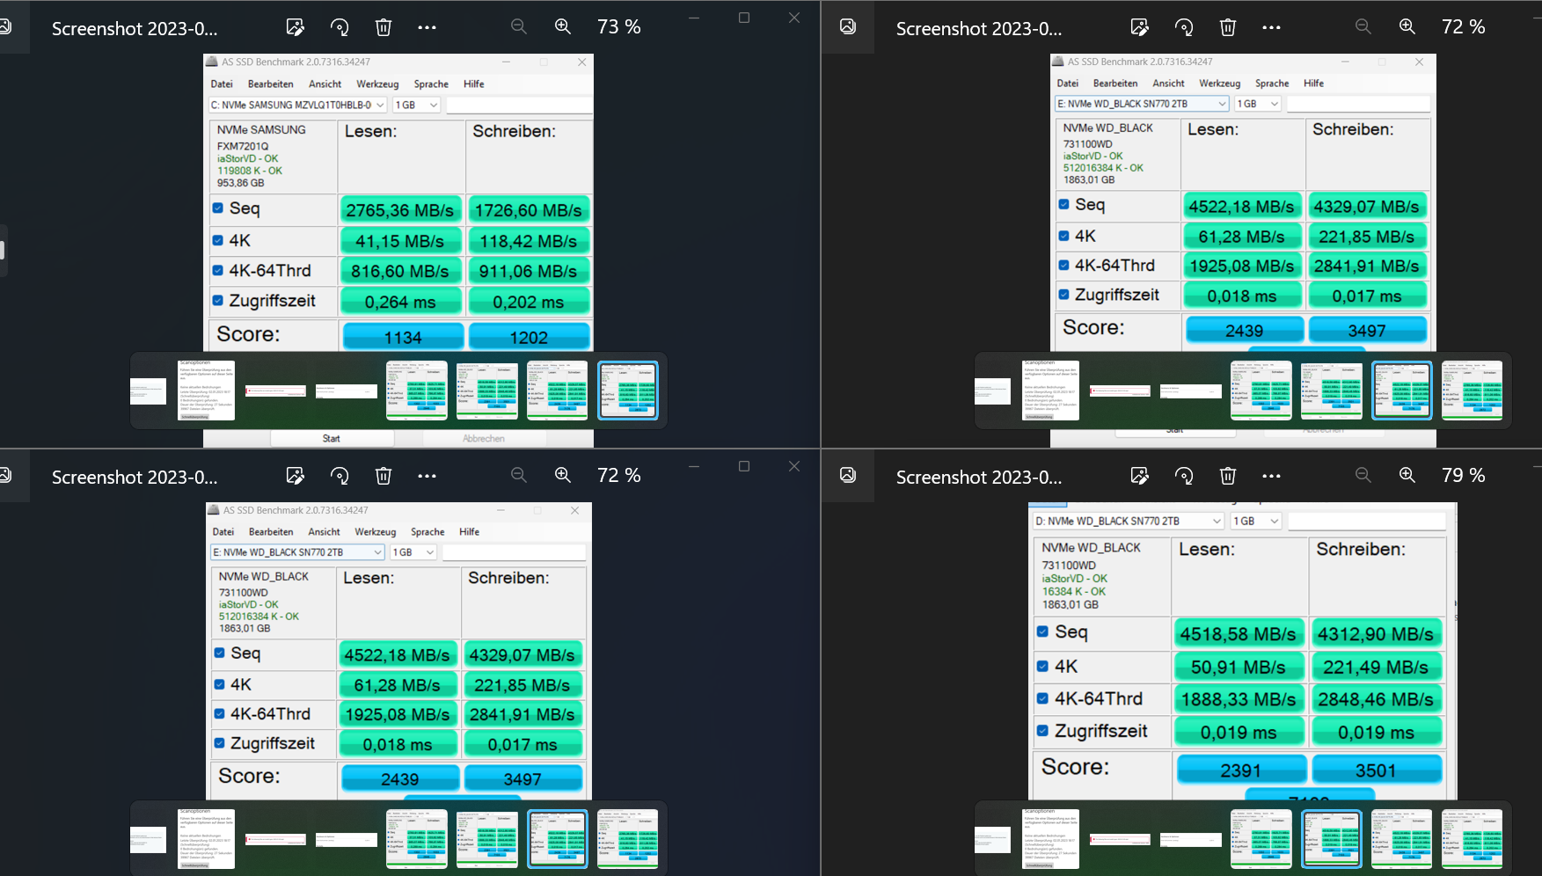Image resolution: width=1542 pixels, height=876 pixels.
Task: Rotate the screenshot in the bottom-left viewer
Action: (x=340, y=476)
